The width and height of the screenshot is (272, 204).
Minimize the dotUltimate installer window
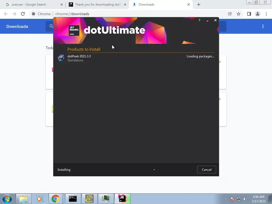(x=207, y=20)
